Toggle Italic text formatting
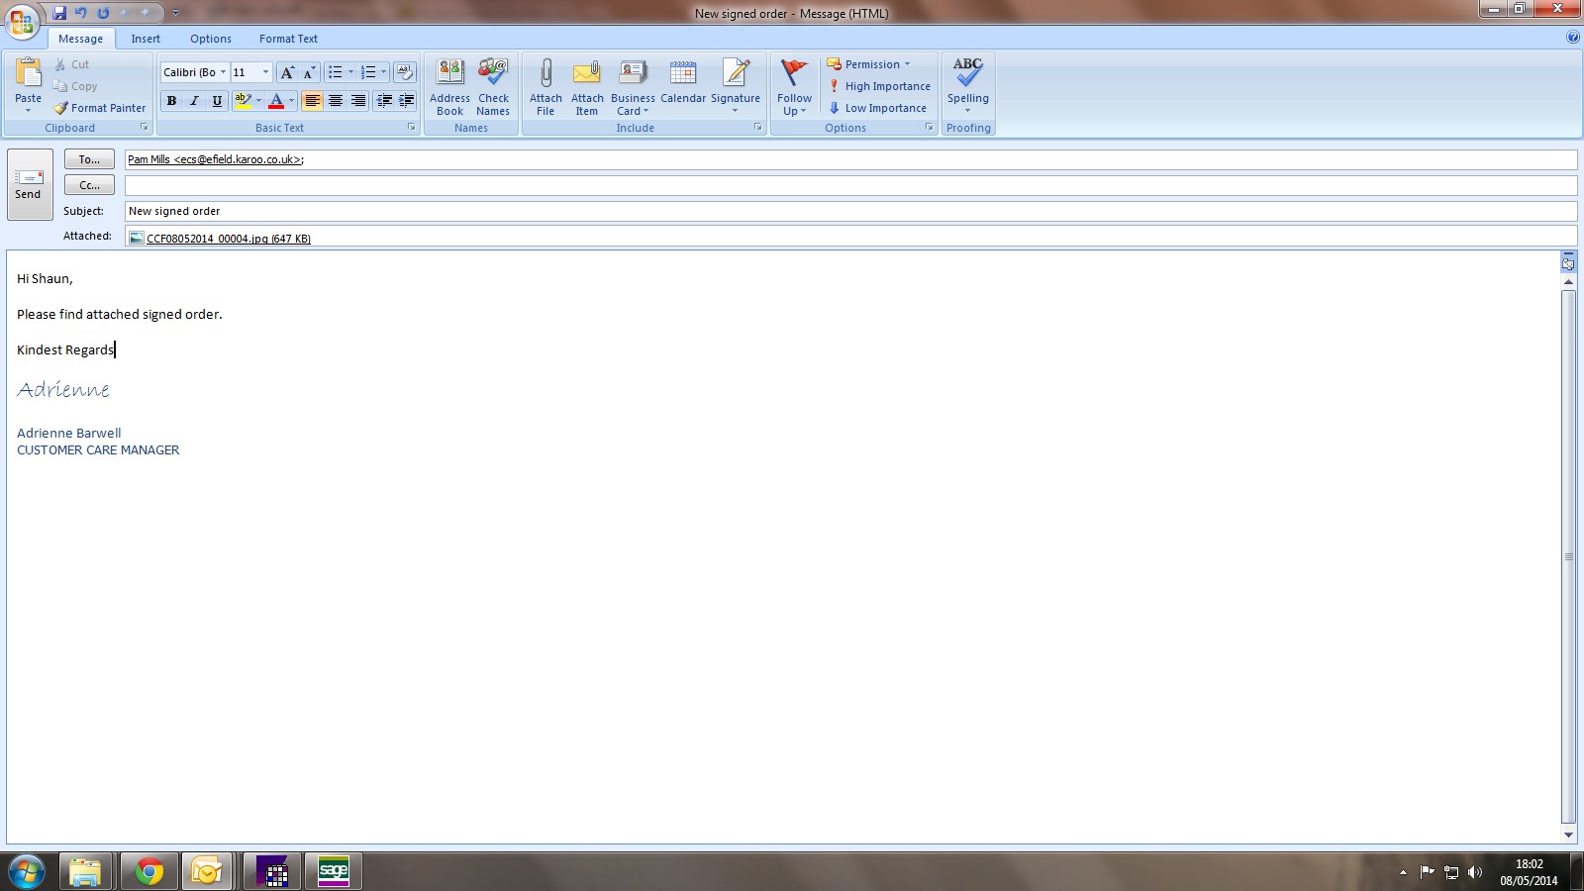Viewport: 1584px width, 891px height. (194, 101)
